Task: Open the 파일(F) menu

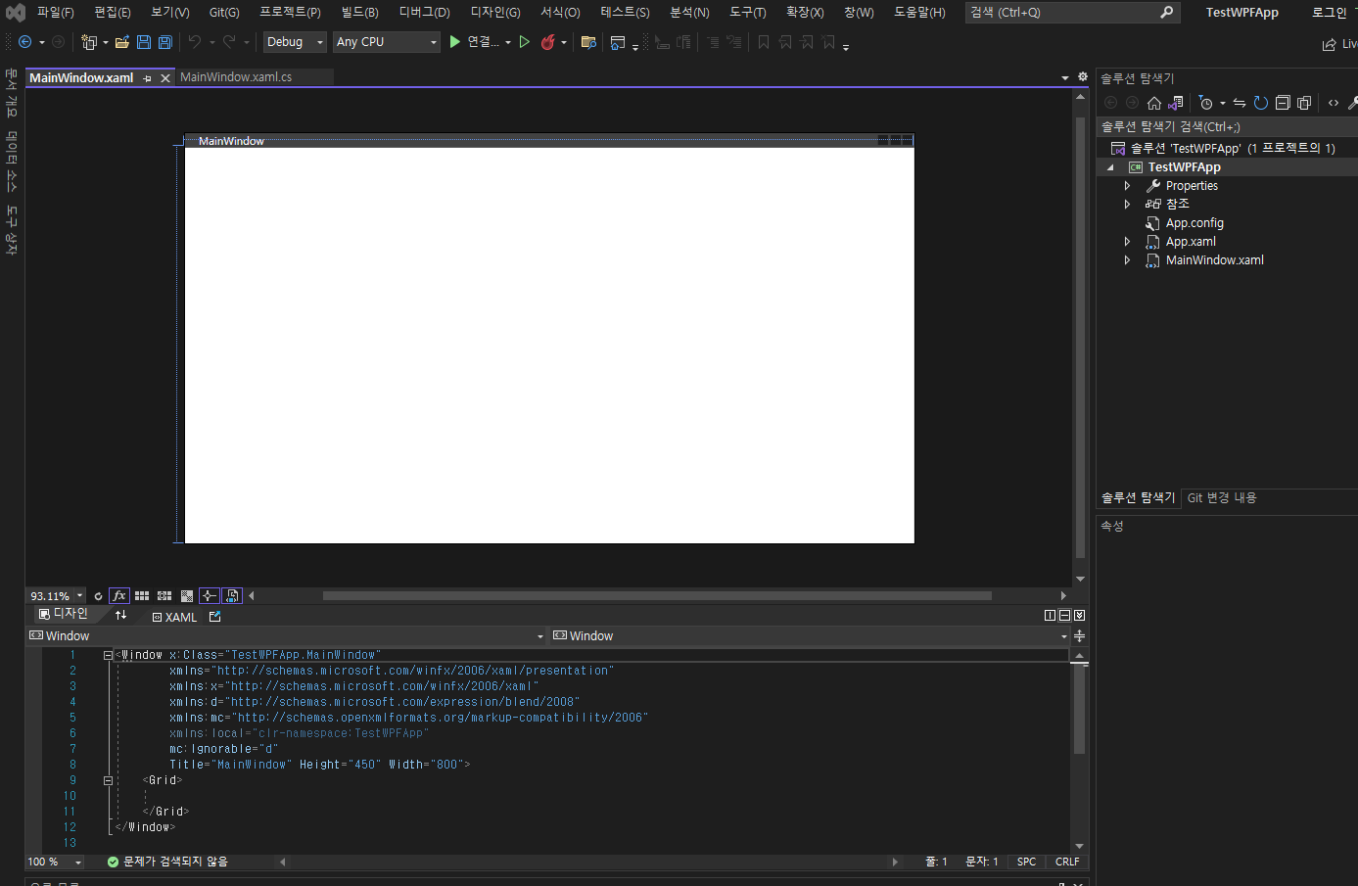Action: click(x=55, y=12)
